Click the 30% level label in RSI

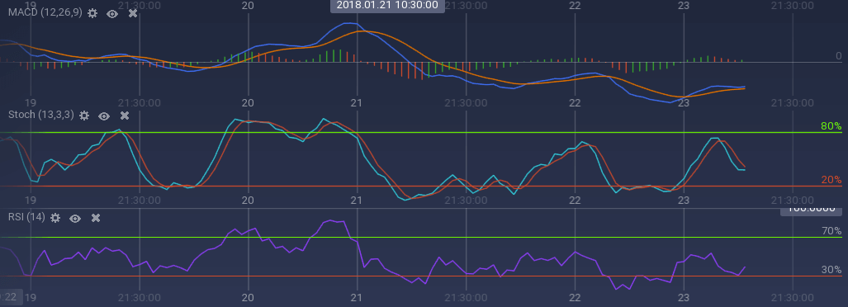pos(831,270)
